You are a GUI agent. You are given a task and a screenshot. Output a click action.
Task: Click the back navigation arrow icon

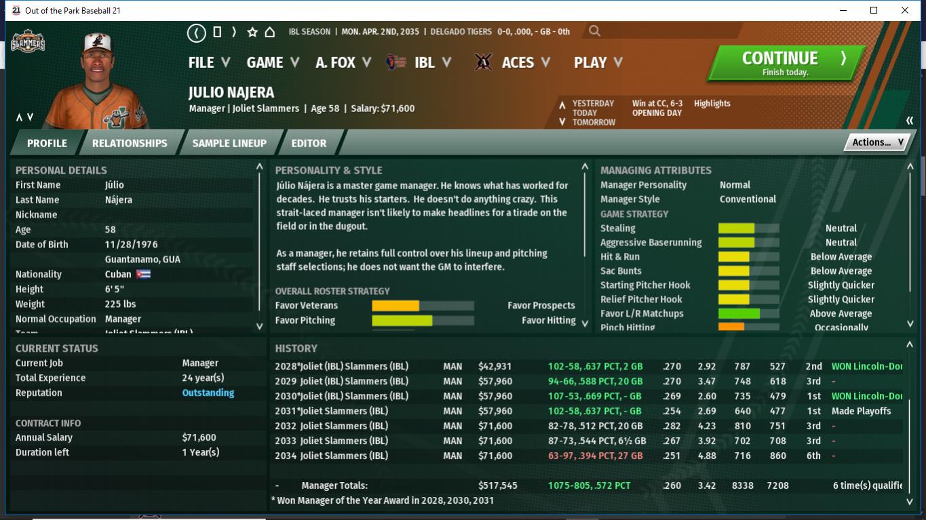[196, 32]
